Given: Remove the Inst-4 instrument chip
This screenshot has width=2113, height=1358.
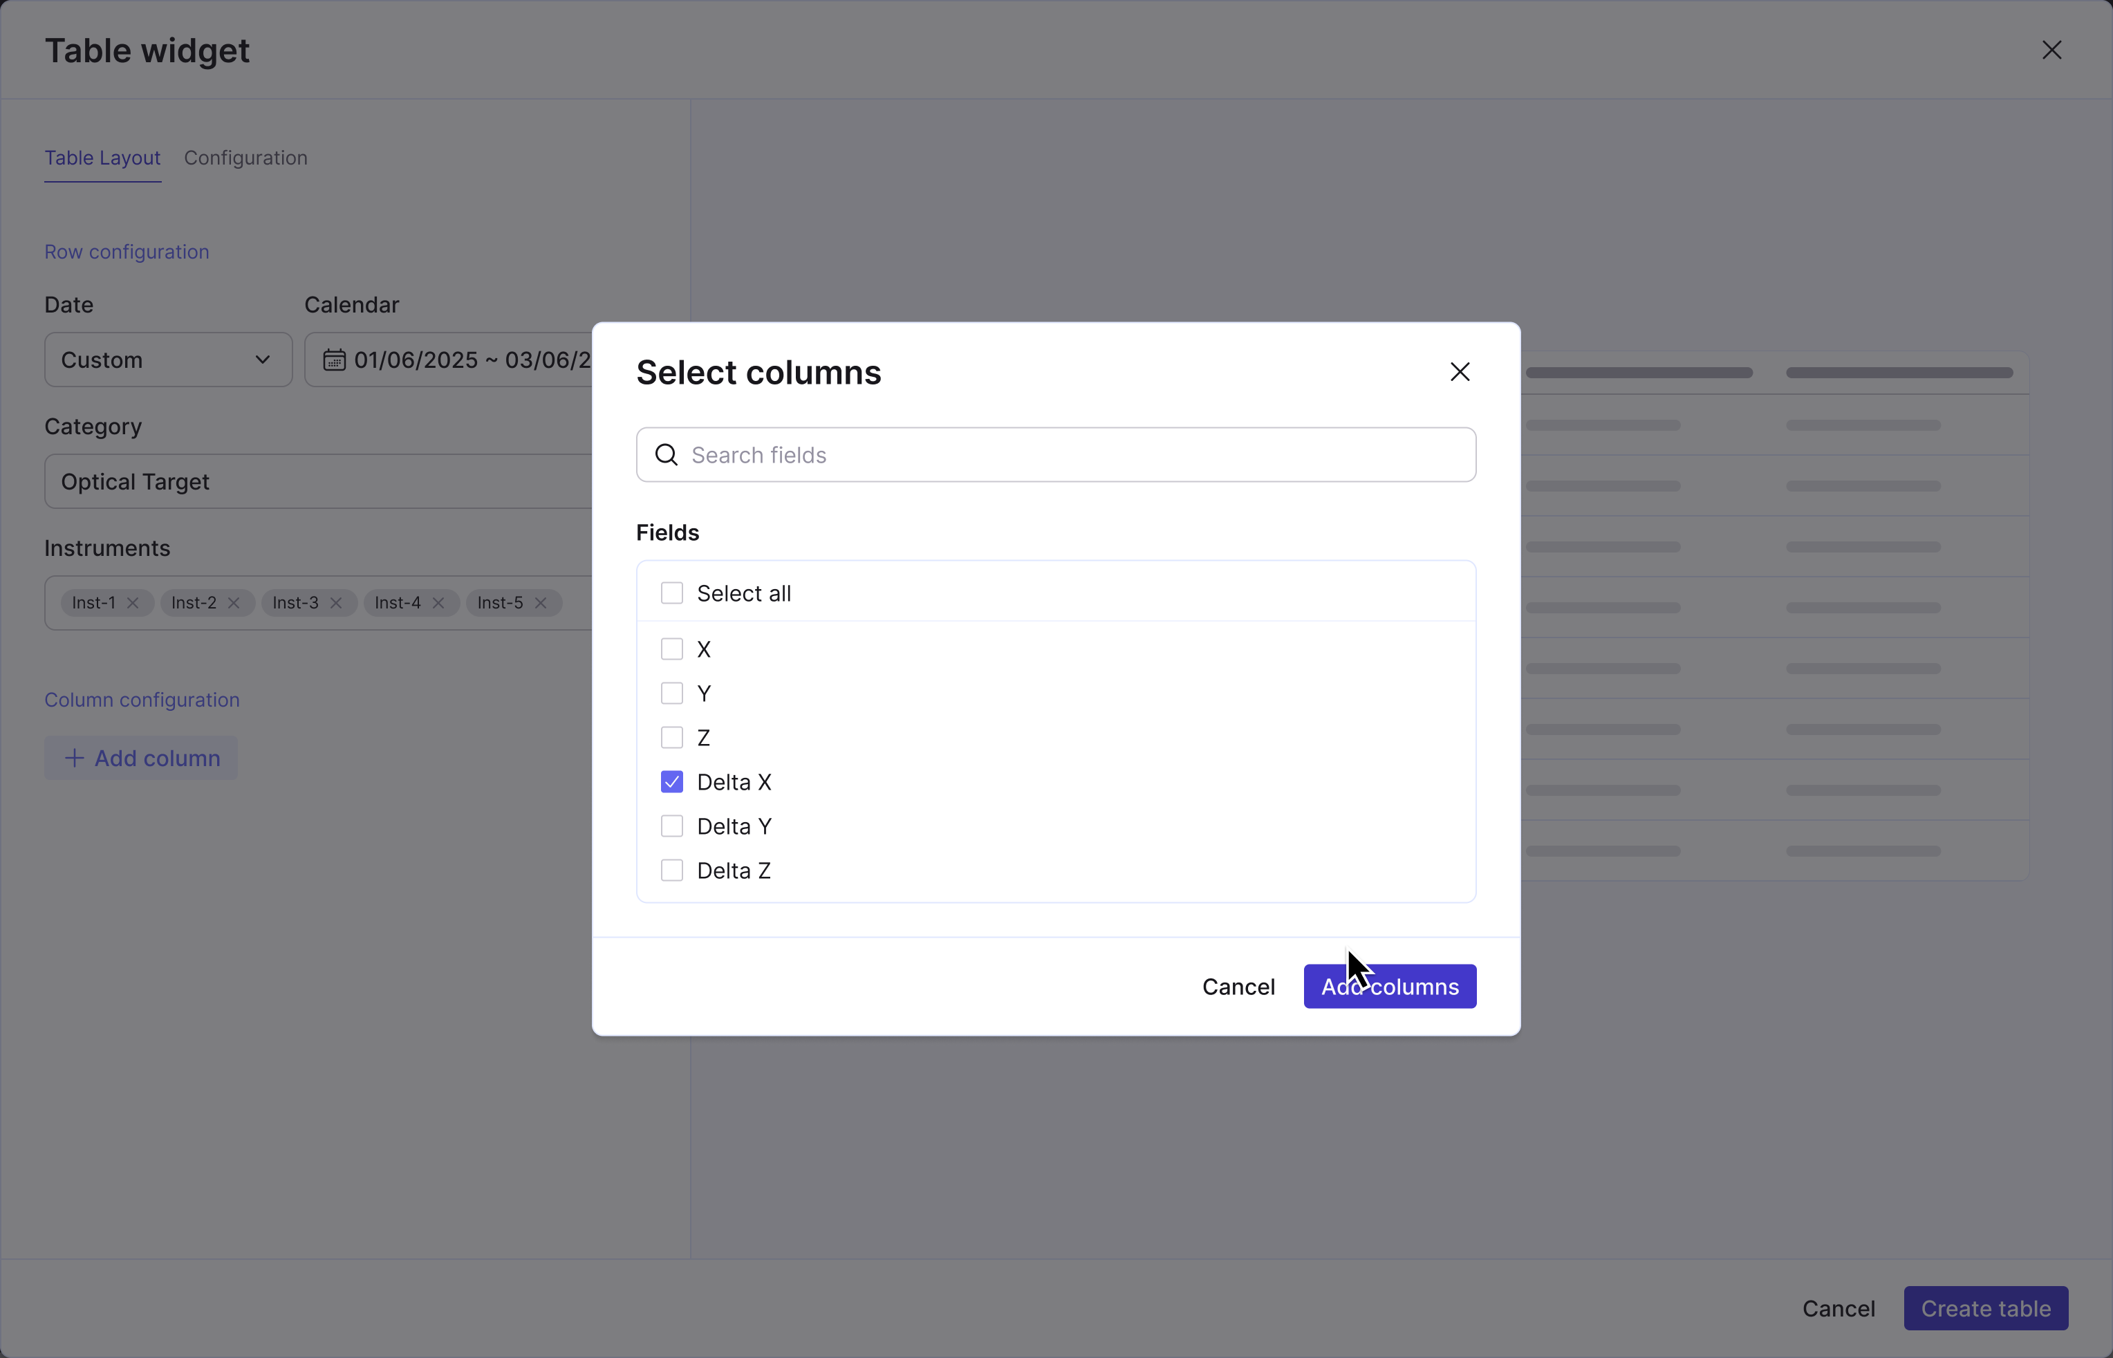Looking at the screenshot, I should [x=438, y=603].
